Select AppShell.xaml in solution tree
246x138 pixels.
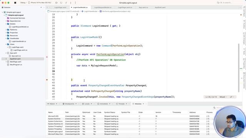(x=15, y=59)
